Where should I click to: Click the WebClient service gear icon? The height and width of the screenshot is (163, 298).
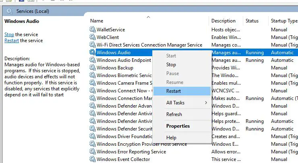pyautogui.click(x=92, y=37)
